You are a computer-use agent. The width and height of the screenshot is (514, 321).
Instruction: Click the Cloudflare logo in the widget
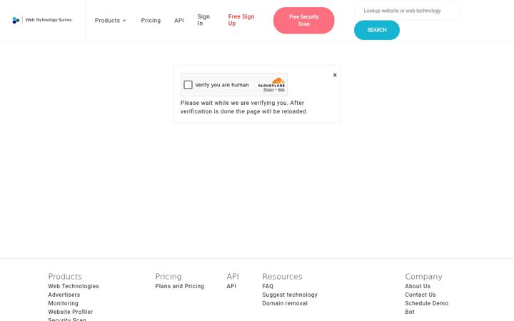coord(271,83)
